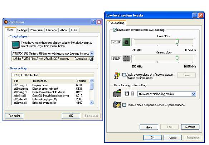209x145 pixels.
Task: Switch to the Settings tab
Action: point(22,30)
